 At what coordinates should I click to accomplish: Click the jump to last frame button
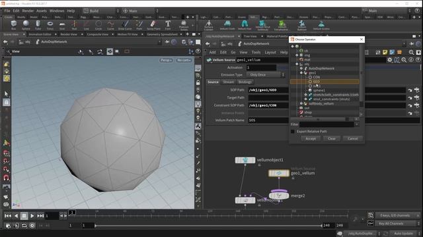pos(40,216)
